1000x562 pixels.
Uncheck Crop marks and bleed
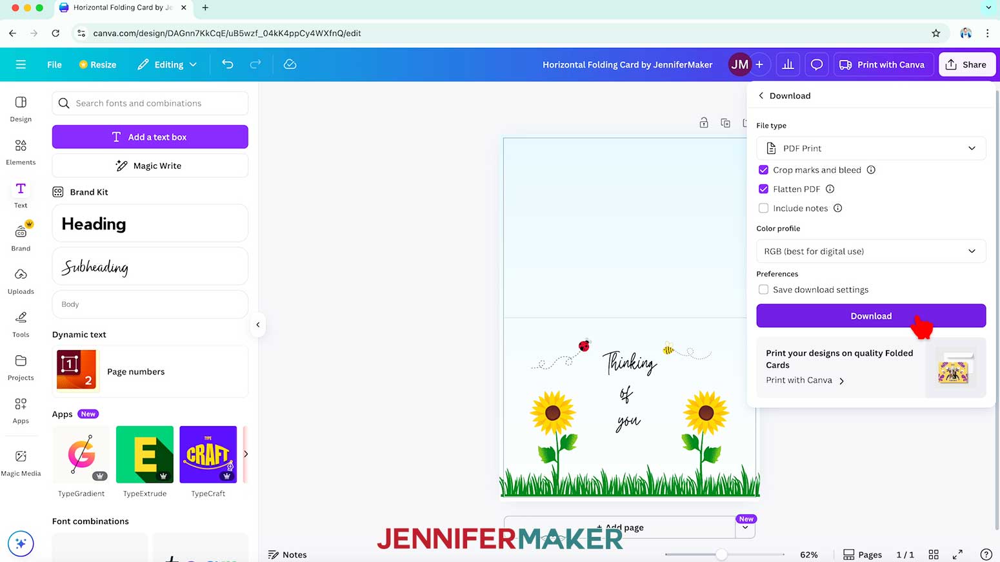[x=764, y=170]
